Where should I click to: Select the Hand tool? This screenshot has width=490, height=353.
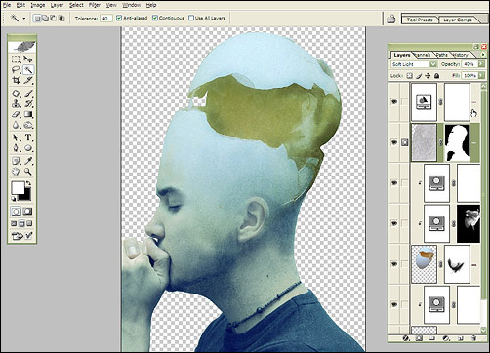(16, 172)
